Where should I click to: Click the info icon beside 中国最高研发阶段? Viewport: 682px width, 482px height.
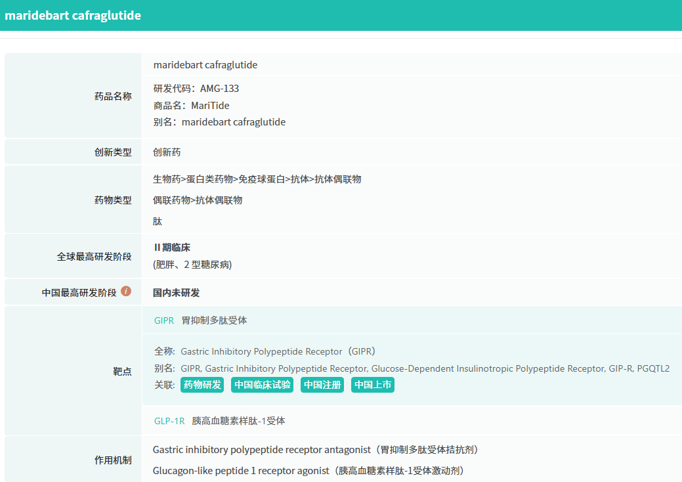(126, 291)
